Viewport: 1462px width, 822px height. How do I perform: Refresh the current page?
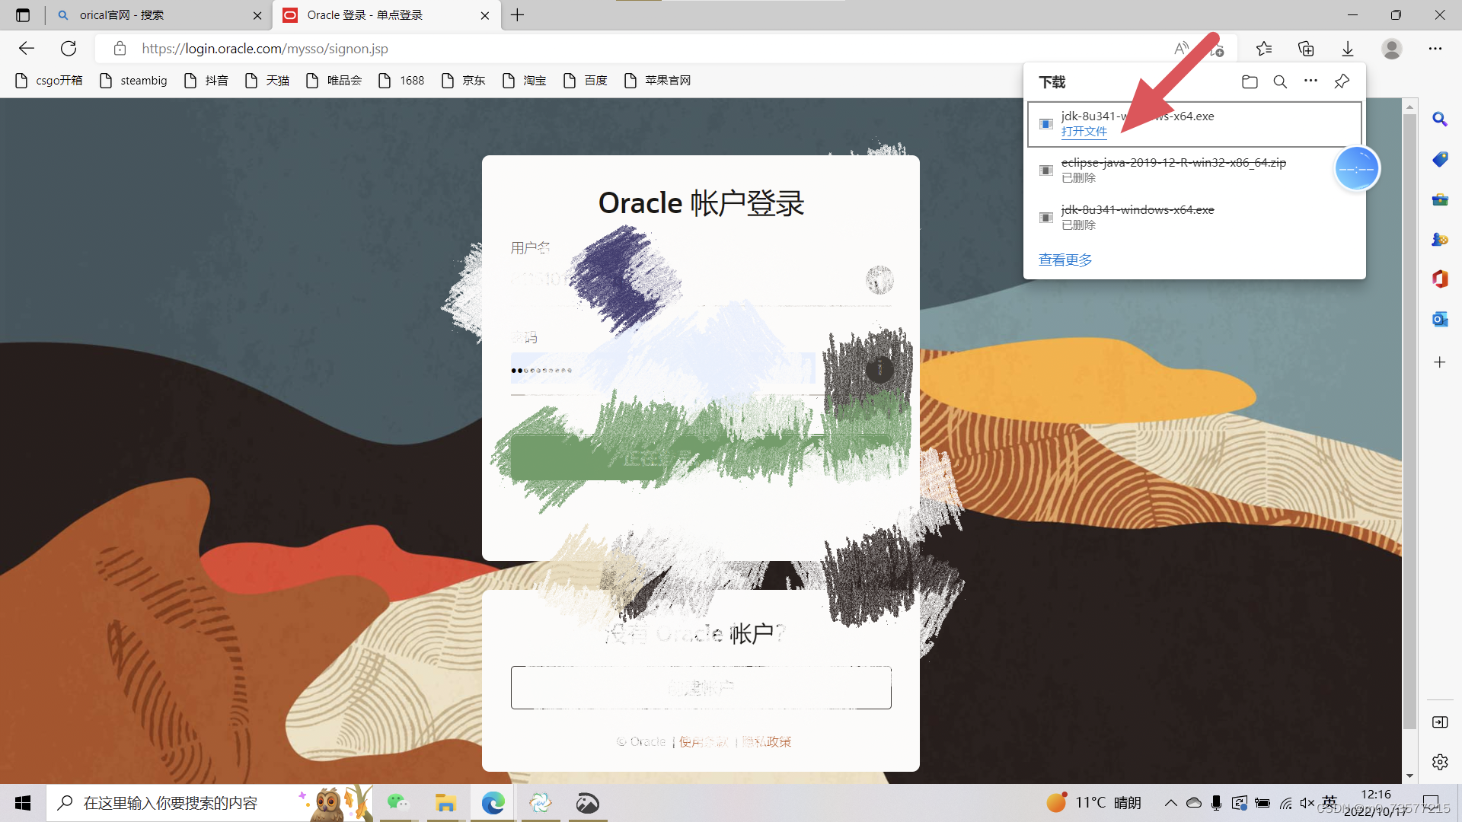69,49
